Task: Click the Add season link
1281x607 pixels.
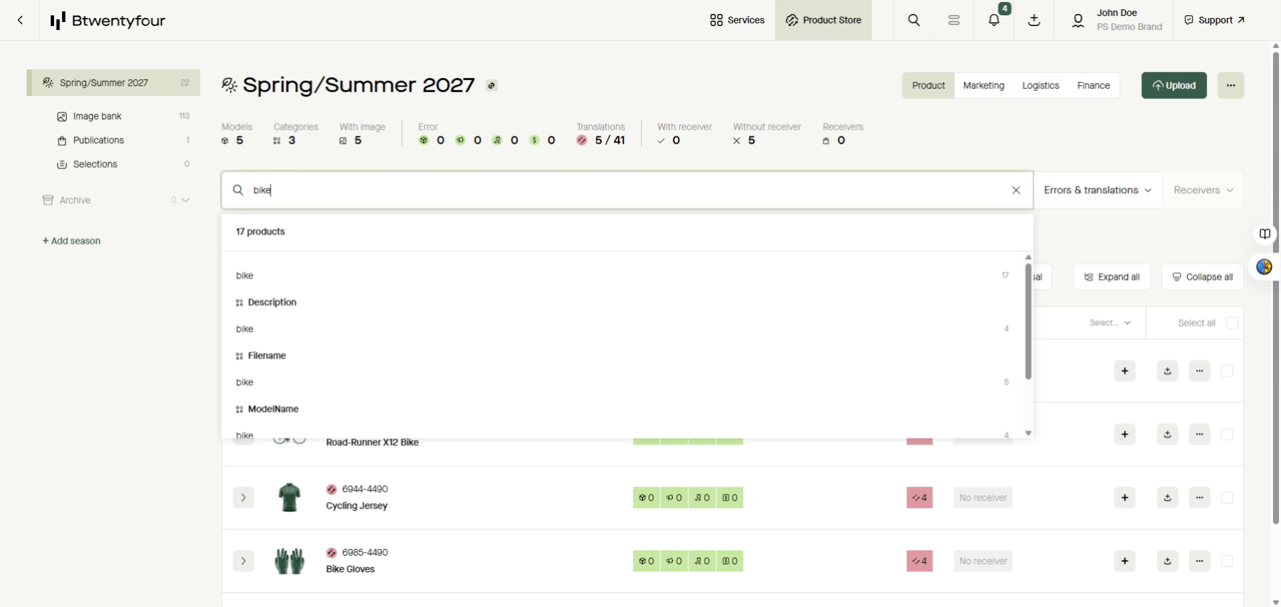Action: (71, 241)
